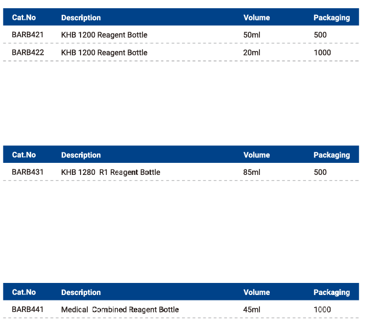Select Medical Combined Reagent Bottle description
Screen dimensions: 369x329
120,309
